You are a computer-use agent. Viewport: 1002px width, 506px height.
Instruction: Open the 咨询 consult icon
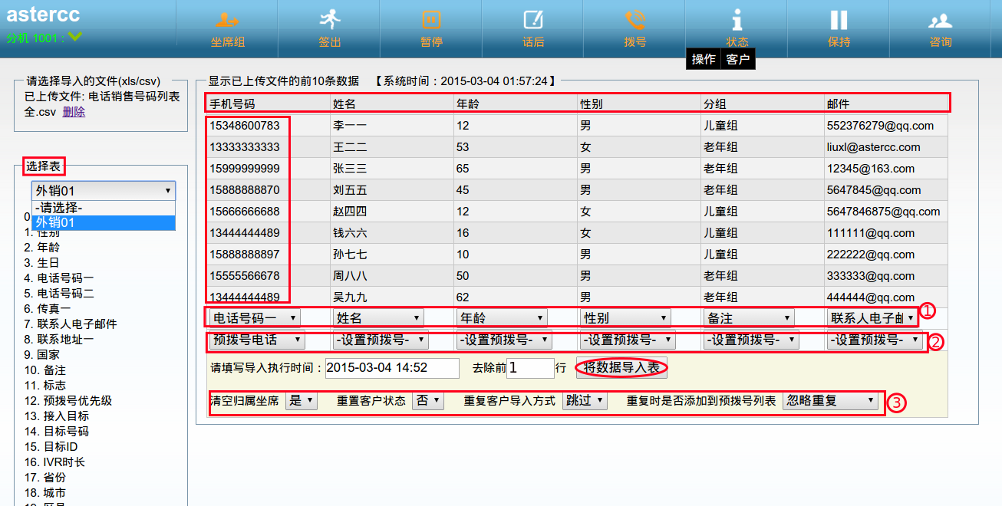click(x=941, y=20)
